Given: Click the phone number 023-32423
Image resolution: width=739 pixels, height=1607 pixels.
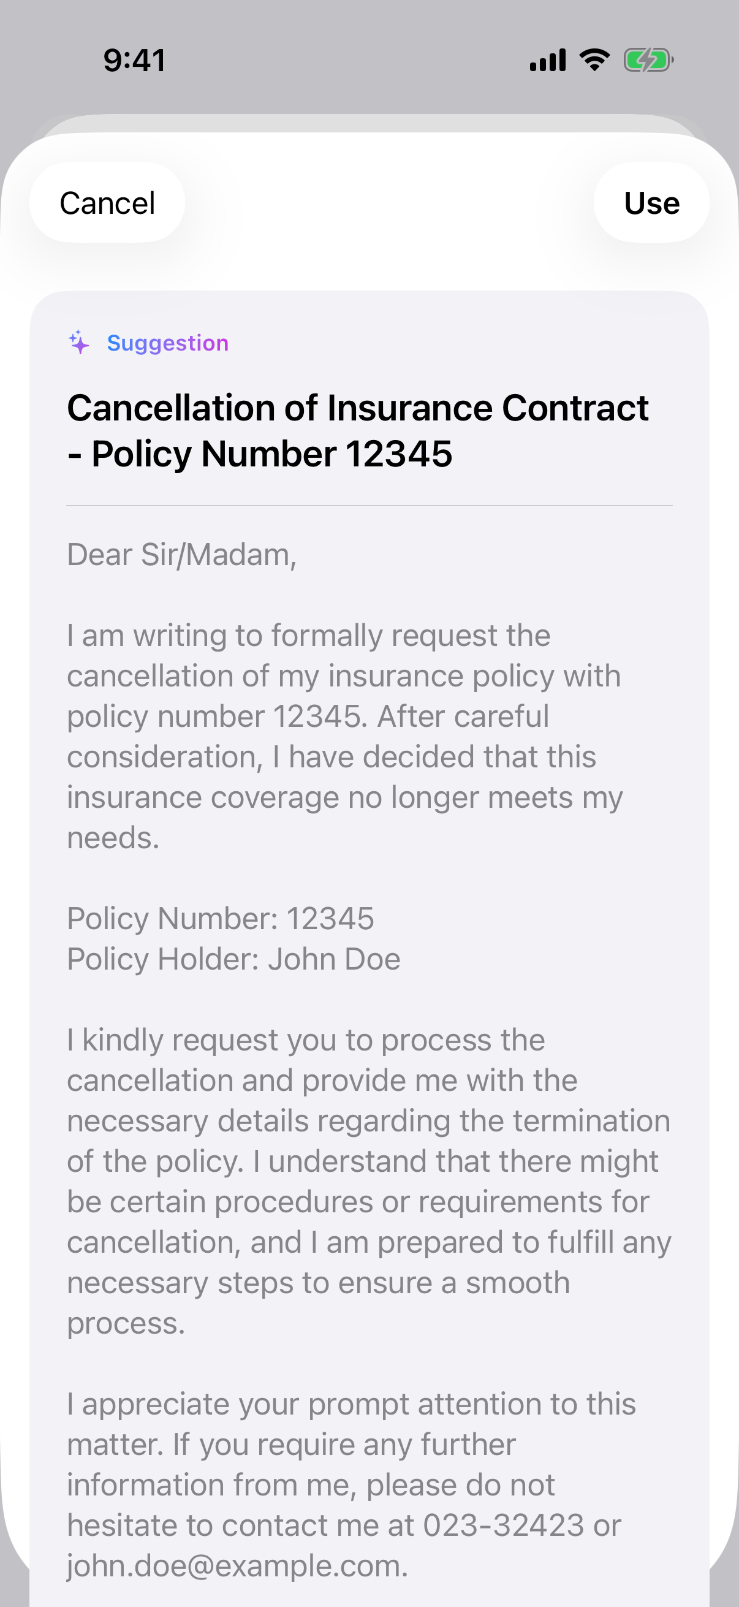Looking at the screenshot, I should 503,1525.
